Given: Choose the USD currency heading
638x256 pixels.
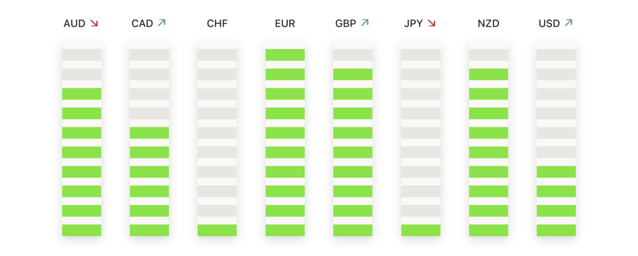Looking at the screenshot, I should pos(549,24).
